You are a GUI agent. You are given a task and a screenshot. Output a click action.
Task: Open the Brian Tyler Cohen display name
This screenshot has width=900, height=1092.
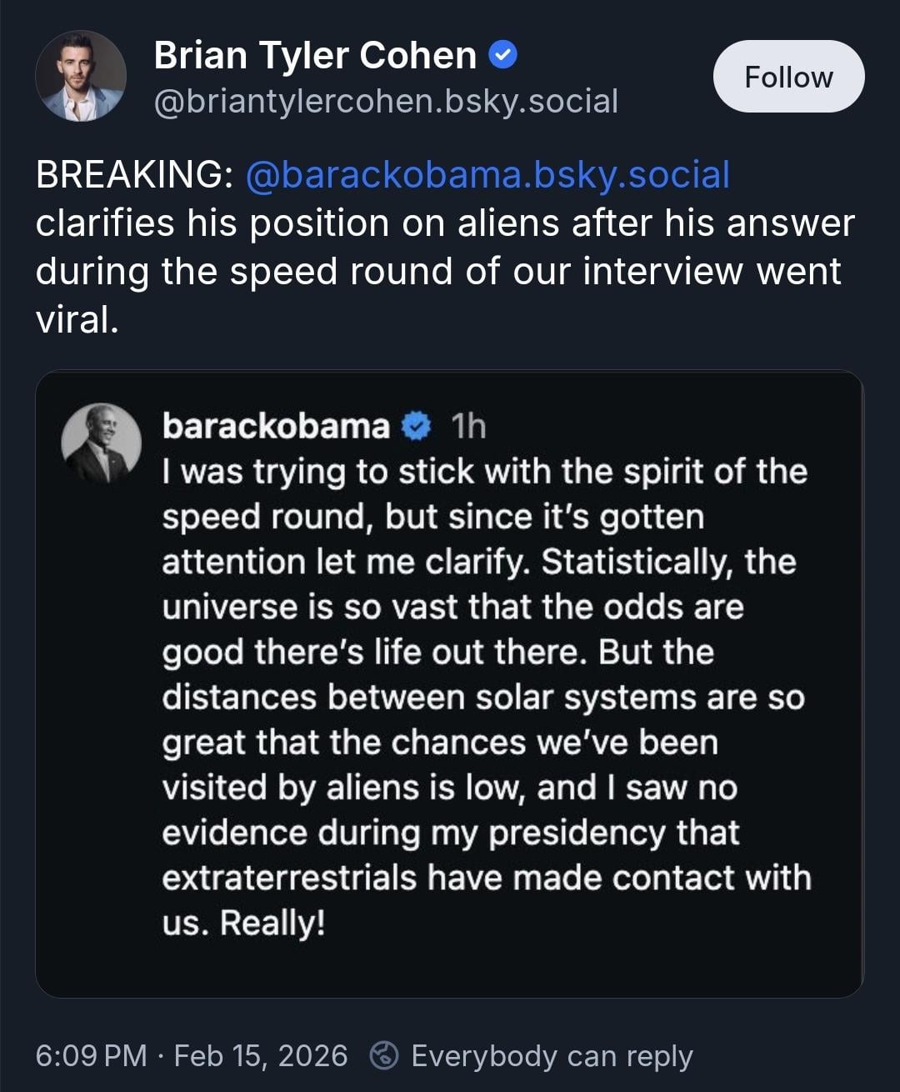(x=315, y=56)
